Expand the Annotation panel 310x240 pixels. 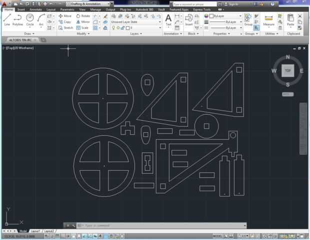(173, 34)
